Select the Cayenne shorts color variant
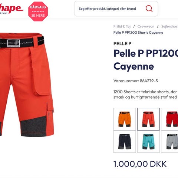 click(148, 119)
